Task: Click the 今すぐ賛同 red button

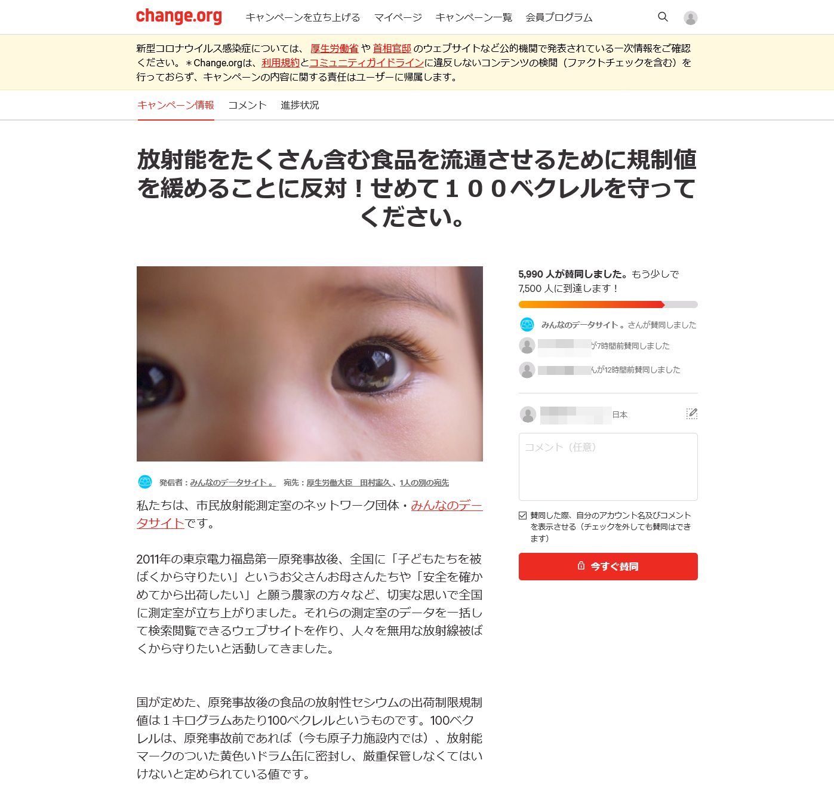Action: pyautogui.click(x=608, y=567)
